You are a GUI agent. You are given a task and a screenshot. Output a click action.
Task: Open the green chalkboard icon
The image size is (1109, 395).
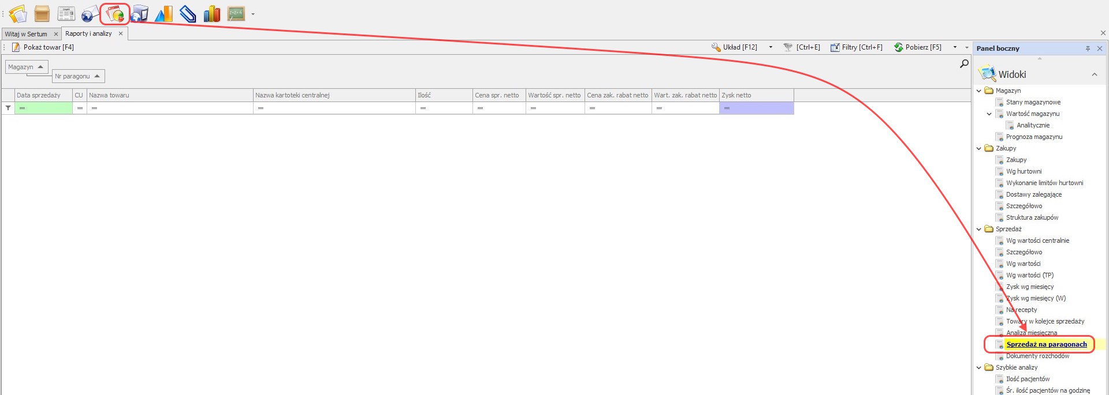tap(236, 13)
